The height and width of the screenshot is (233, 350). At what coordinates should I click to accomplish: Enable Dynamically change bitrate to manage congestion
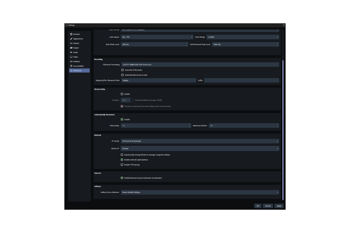(x=122, y=155)
